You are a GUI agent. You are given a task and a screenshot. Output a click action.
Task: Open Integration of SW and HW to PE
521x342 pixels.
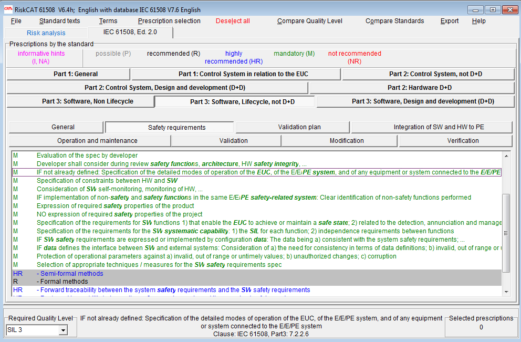(x=432, y=127)
